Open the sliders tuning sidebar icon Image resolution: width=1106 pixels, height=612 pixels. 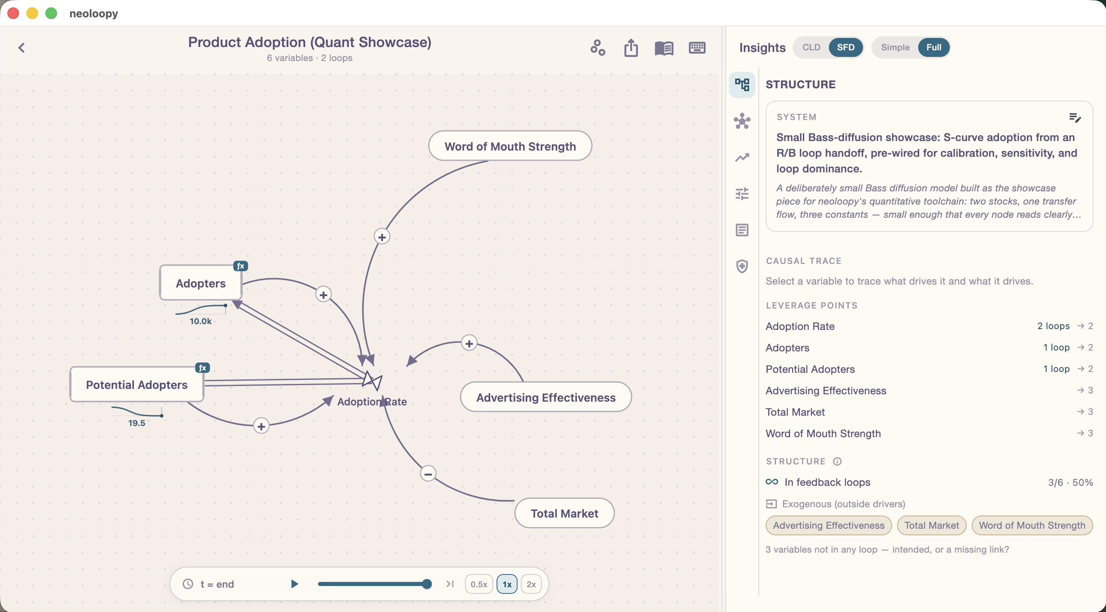click(742, 194)
